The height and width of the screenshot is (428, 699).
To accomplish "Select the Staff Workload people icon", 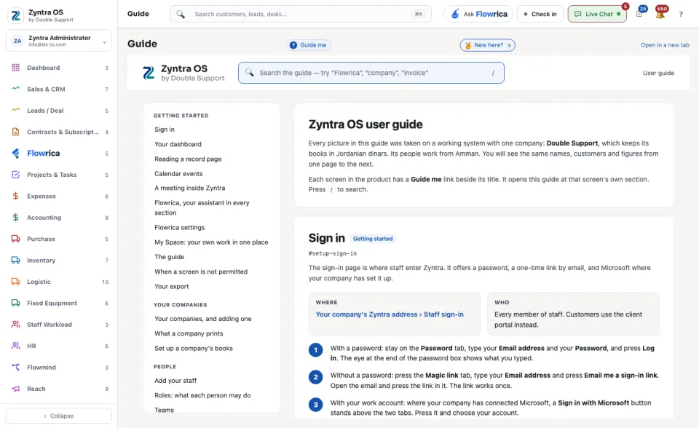I will pos(15,324).
